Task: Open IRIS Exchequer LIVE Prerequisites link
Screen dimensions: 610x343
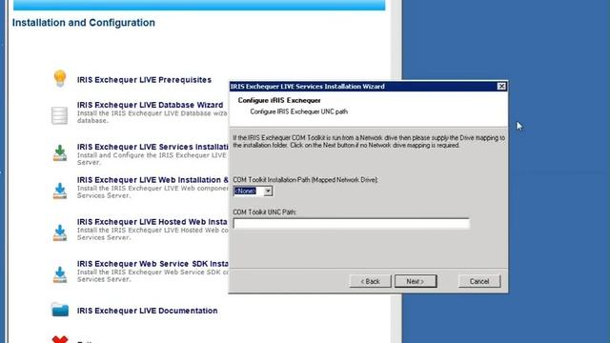Action: [x=144, y=80]
